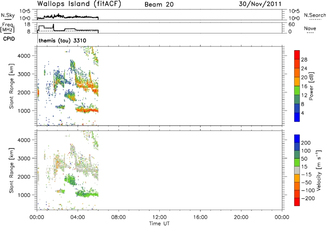
Task: Click the 'Beam 20' label
Action: pyautogui.click(x=159, y=4)
